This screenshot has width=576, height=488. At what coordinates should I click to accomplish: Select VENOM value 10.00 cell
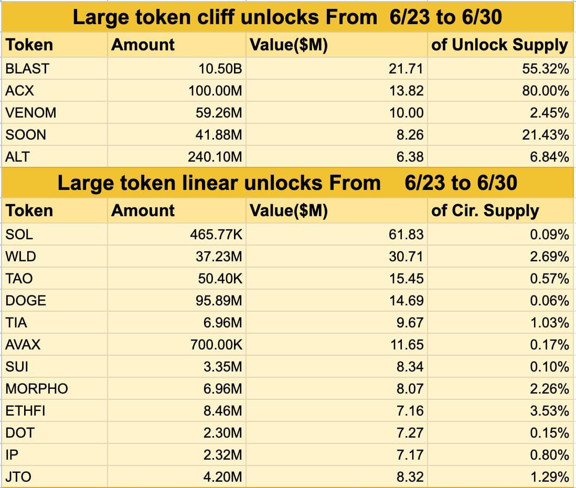(x=336, y=112)
